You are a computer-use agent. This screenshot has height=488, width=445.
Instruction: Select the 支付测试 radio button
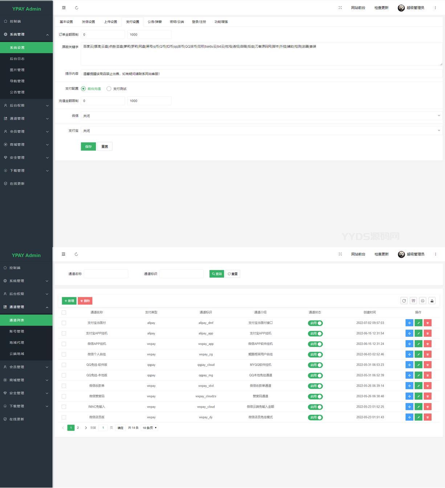coord(109,89)
